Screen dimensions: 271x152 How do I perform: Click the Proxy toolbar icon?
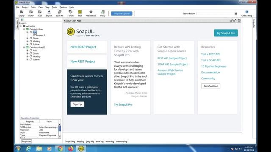click(x=102, y=12)
